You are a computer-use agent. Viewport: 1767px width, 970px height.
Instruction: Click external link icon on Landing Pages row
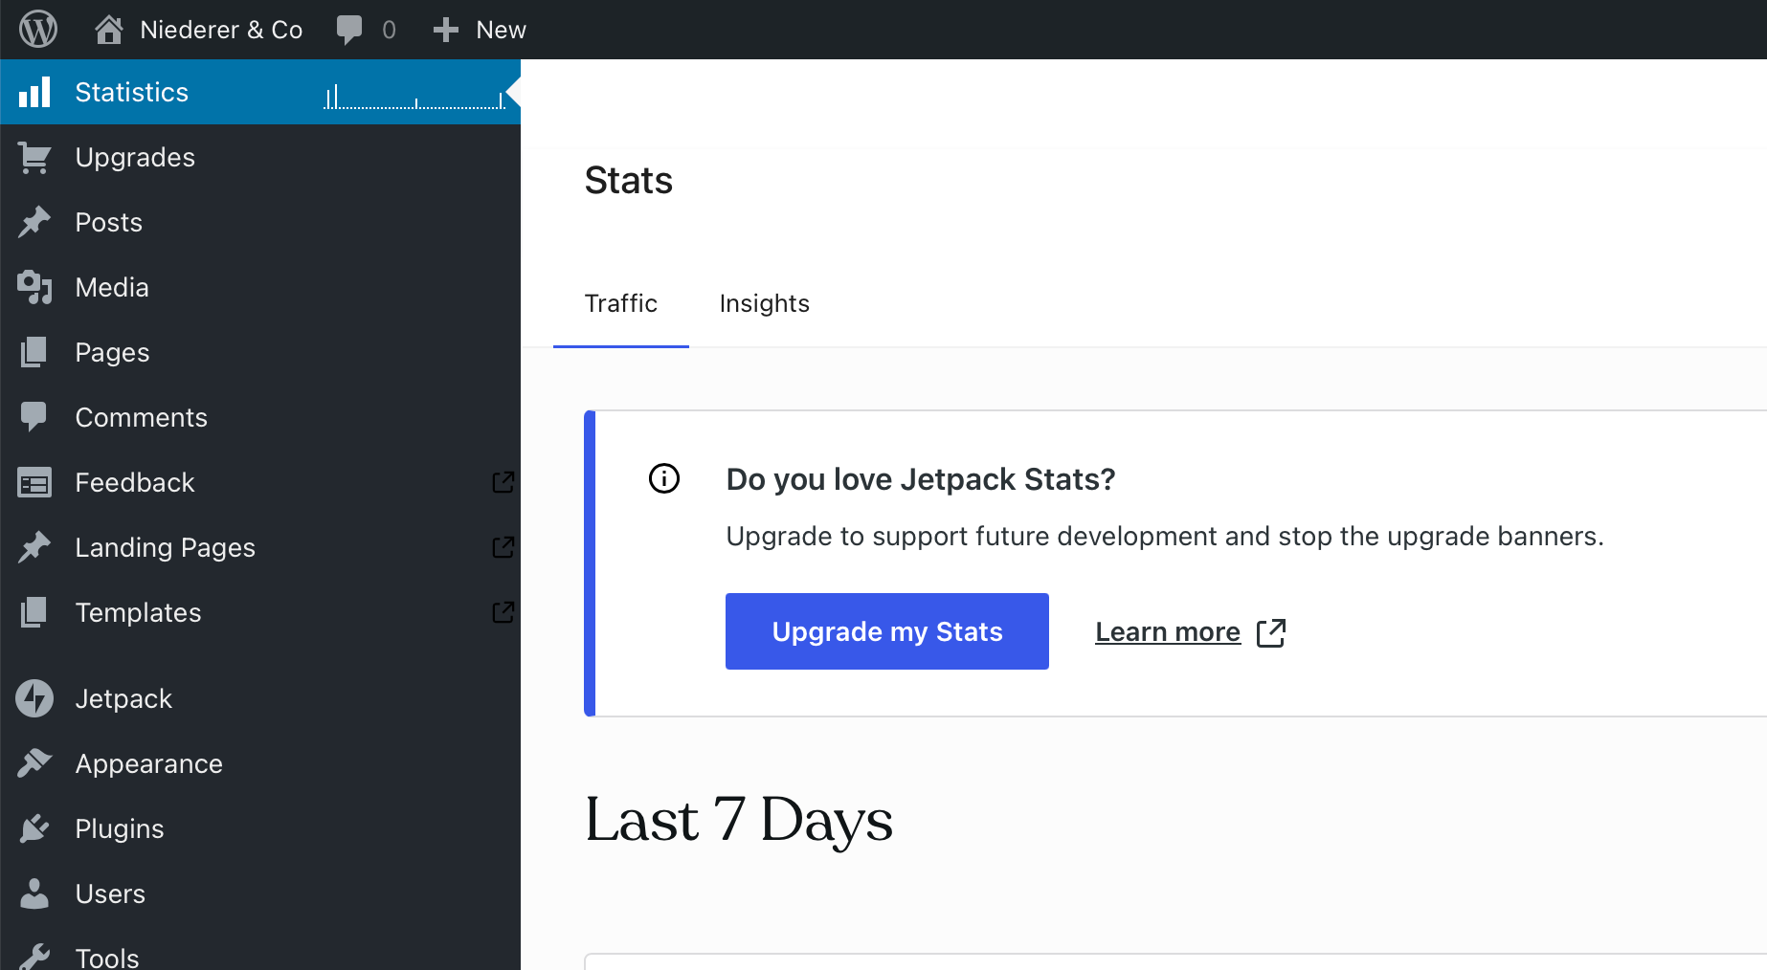(503, 547)
